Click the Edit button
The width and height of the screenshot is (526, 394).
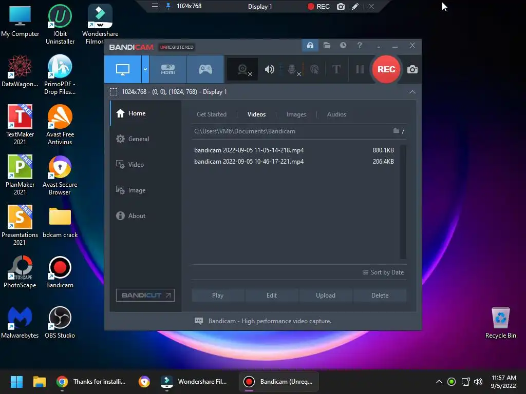pos(272,295)
